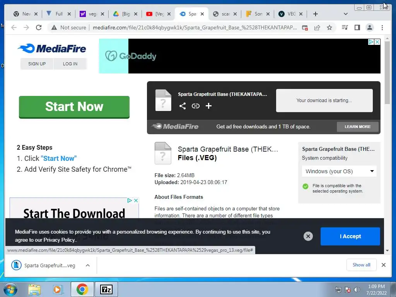Expand the tab search chevron
Image resolution: width=396 pixels, height=297 pixels.
point(346,14)
